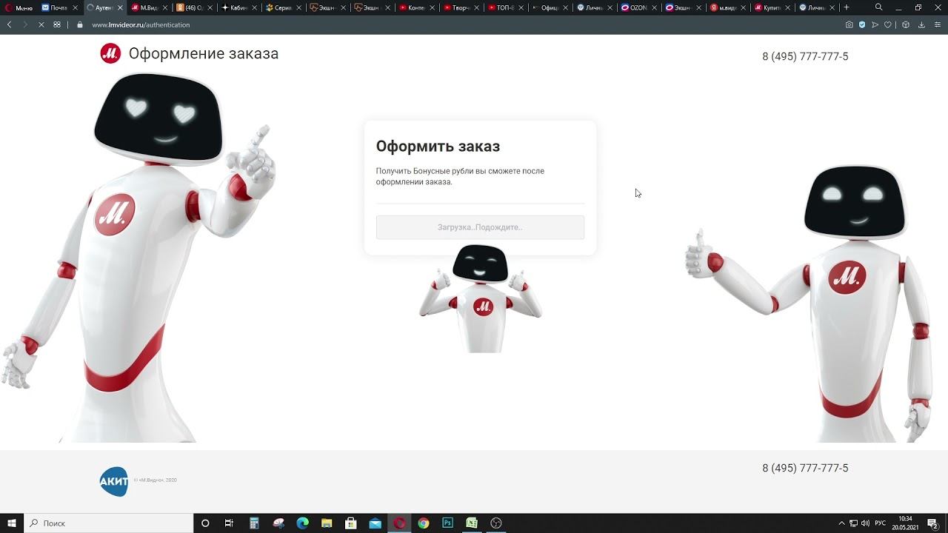Show site security padlock info

(x=80, y=24)
